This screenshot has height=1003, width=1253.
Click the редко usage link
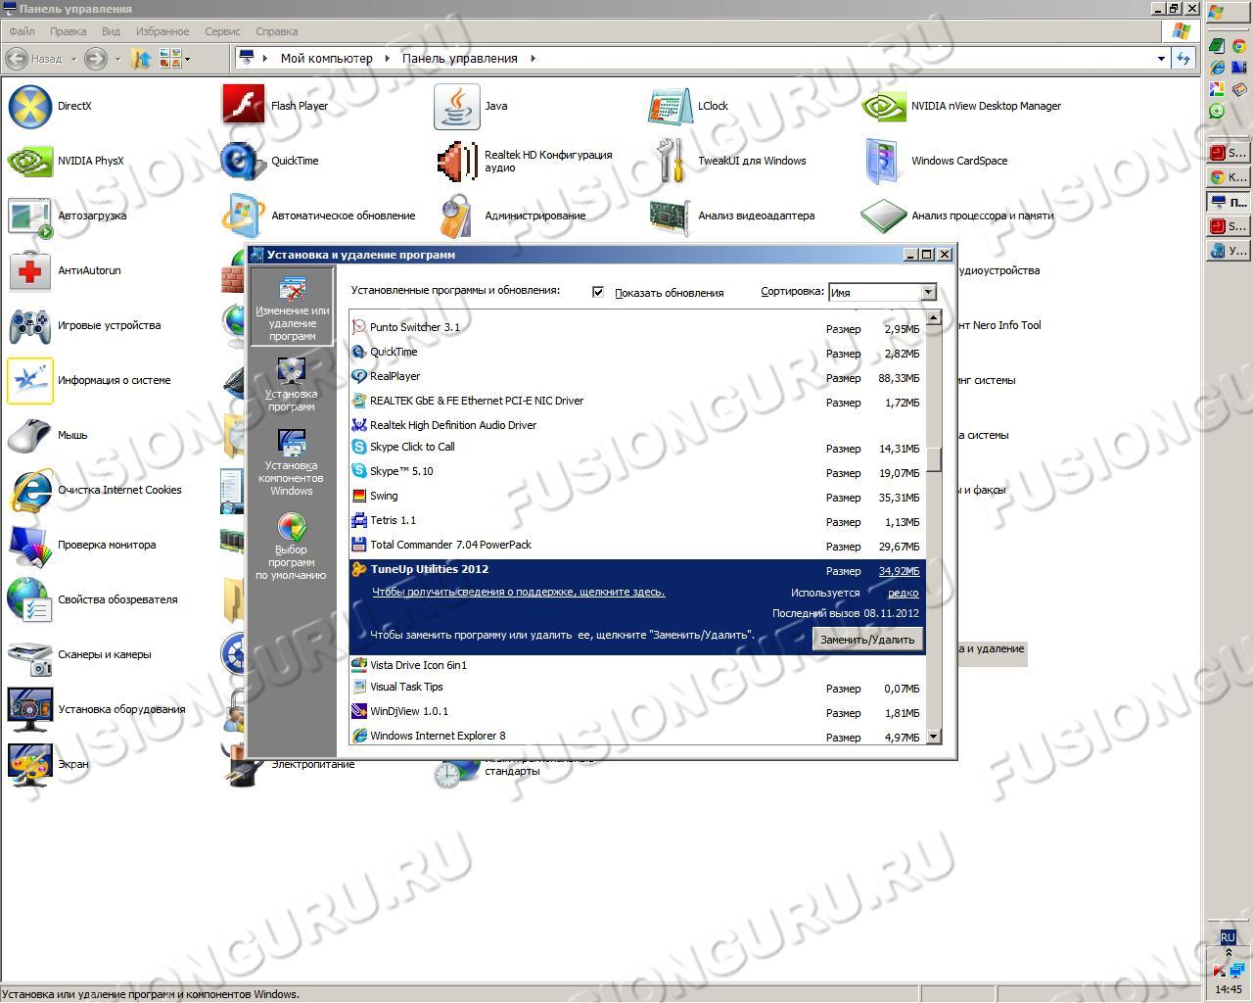(904, 593)
